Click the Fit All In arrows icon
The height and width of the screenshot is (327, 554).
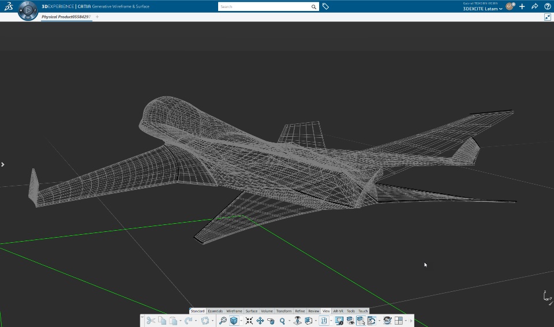[249, 321]
